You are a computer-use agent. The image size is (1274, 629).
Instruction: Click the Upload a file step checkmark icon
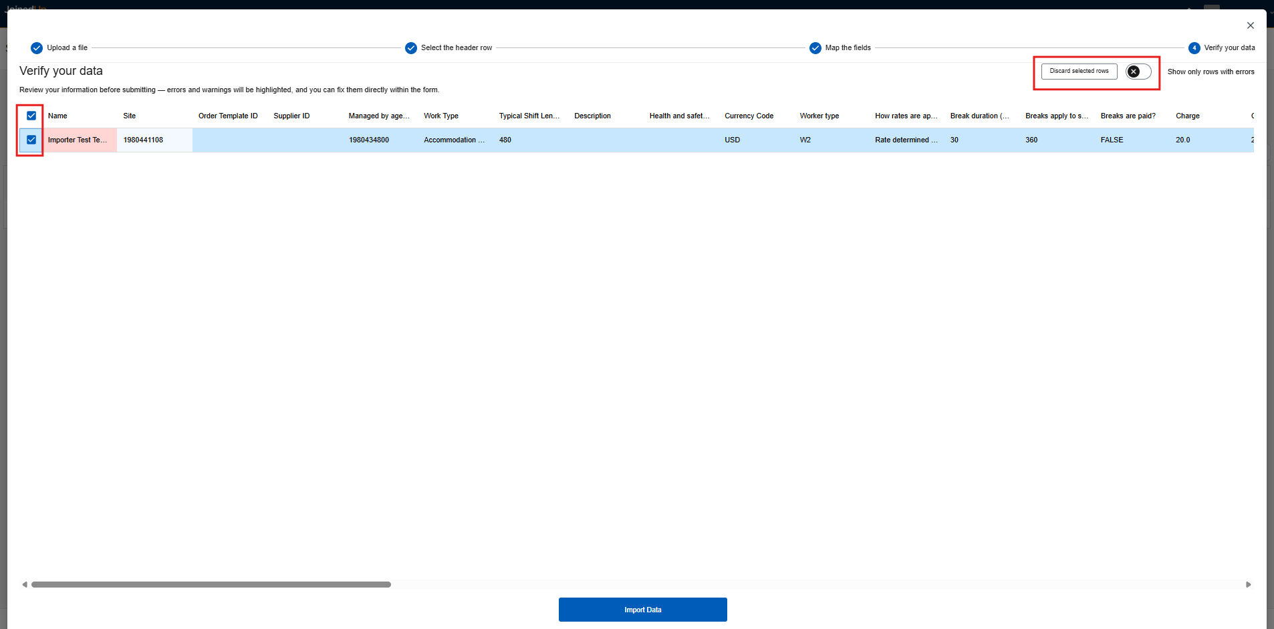coord(37,48)
